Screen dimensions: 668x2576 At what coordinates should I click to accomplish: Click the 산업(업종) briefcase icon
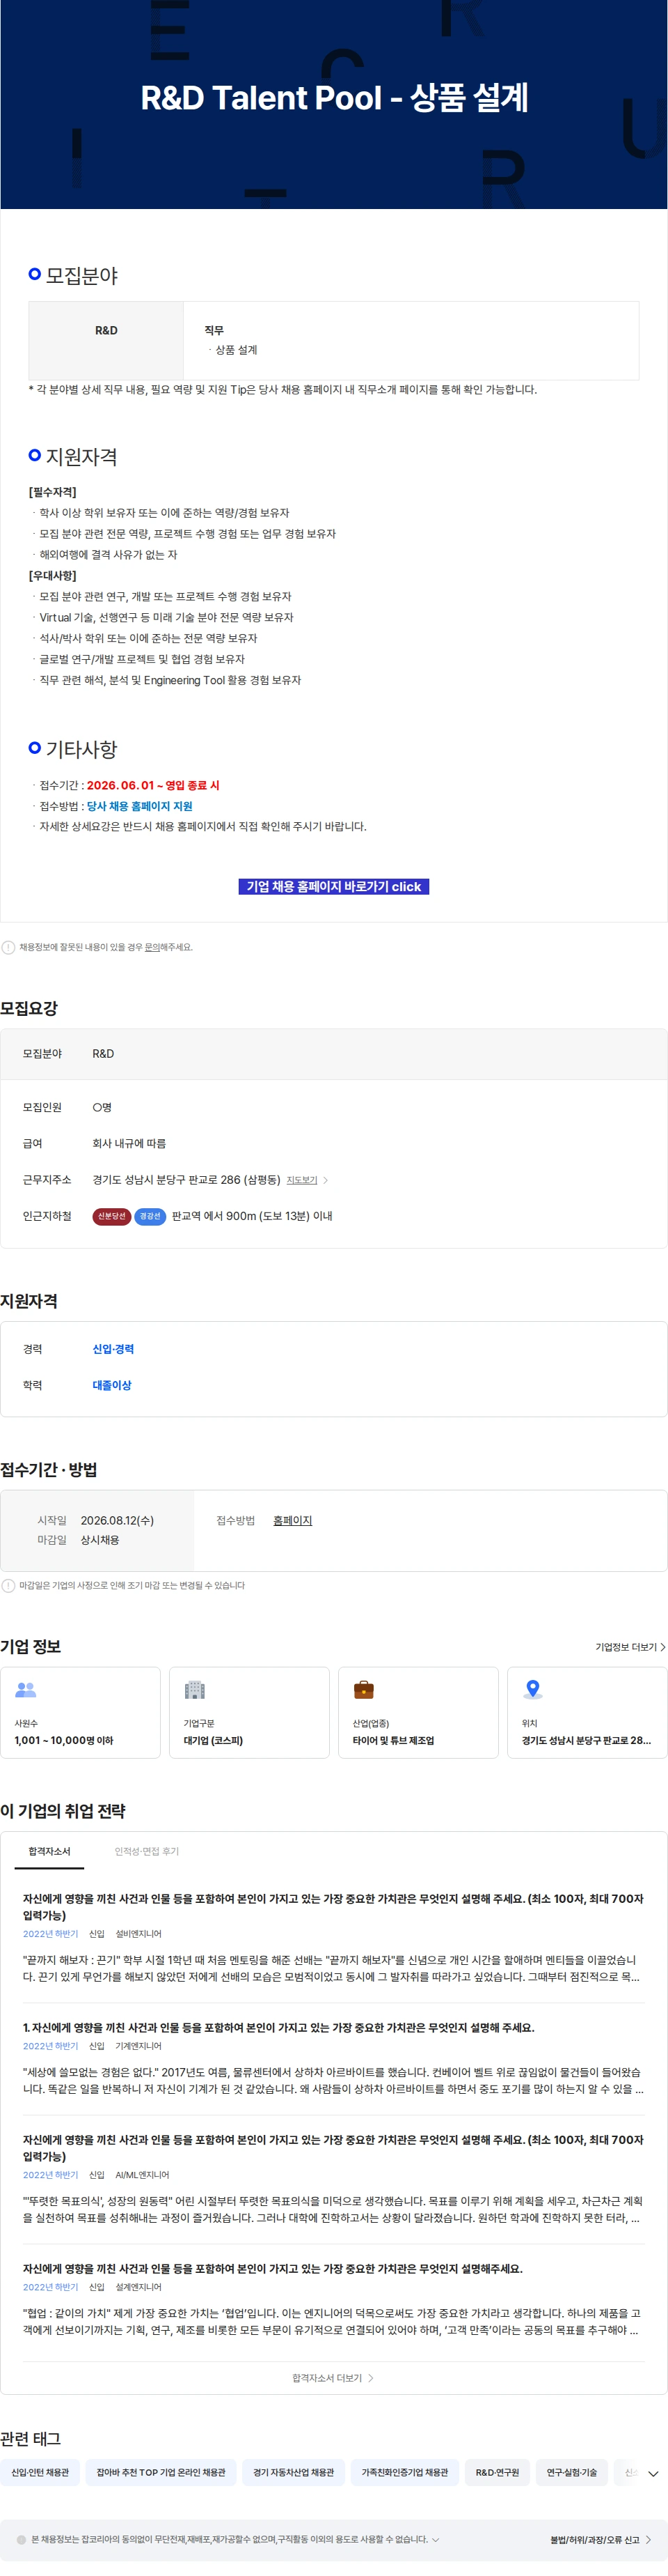[363, 1689]
